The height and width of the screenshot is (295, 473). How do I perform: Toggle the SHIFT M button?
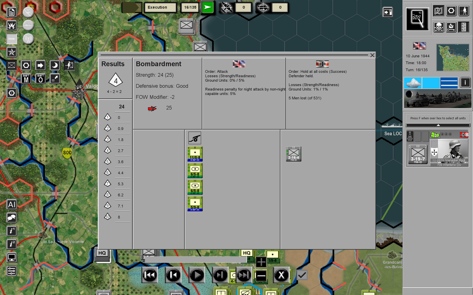[x=26, y=79]
